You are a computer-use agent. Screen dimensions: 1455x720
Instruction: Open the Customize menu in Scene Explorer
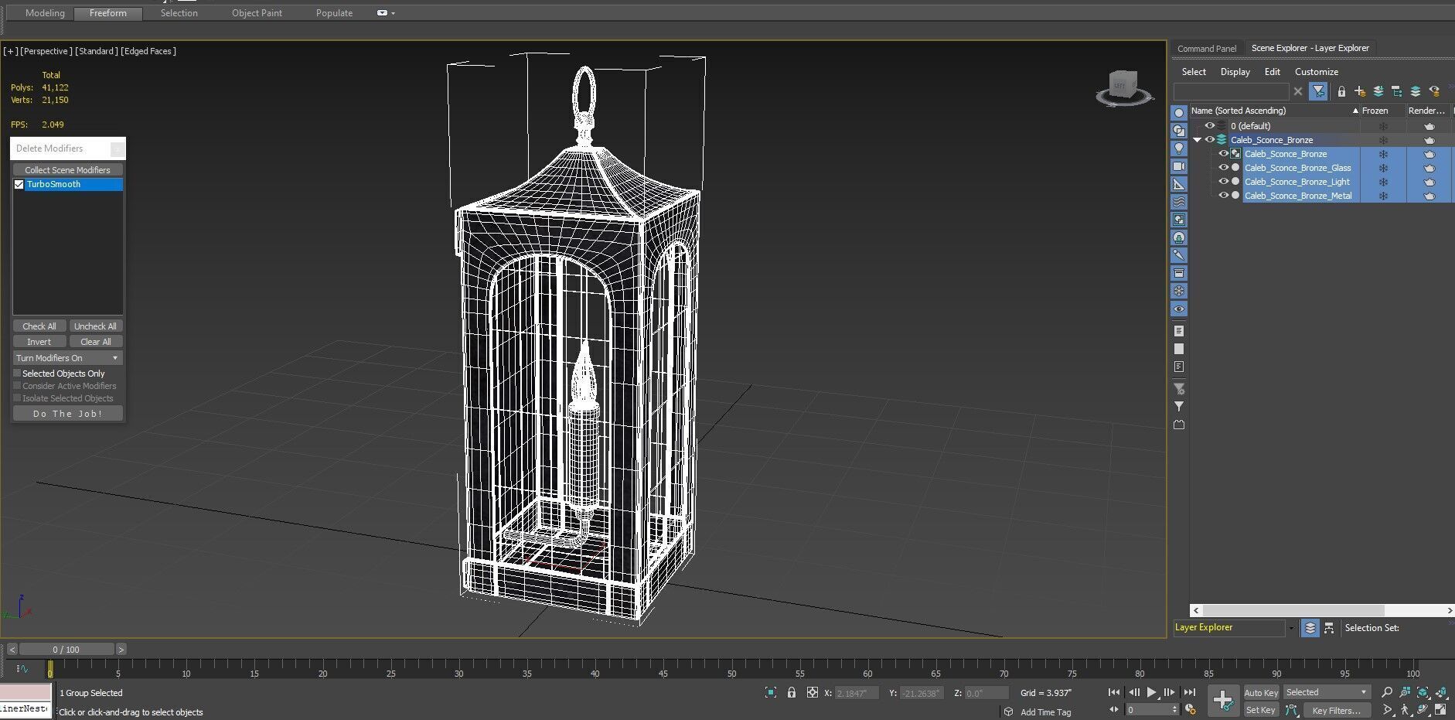(x=1316, y=72)
